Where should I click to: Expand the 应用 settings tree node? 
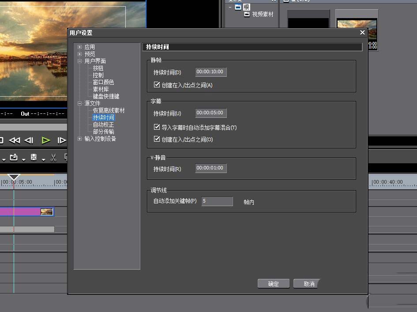[x=80, y=47]
